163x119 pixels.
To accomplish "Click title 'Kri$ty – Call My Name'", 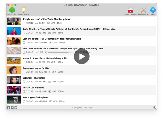I will click(33, 88).
